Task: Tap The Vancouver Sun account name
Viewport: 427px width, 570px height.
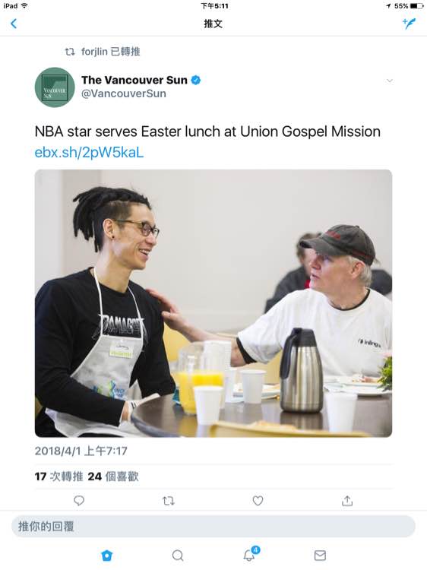Action: coord(134,80)
